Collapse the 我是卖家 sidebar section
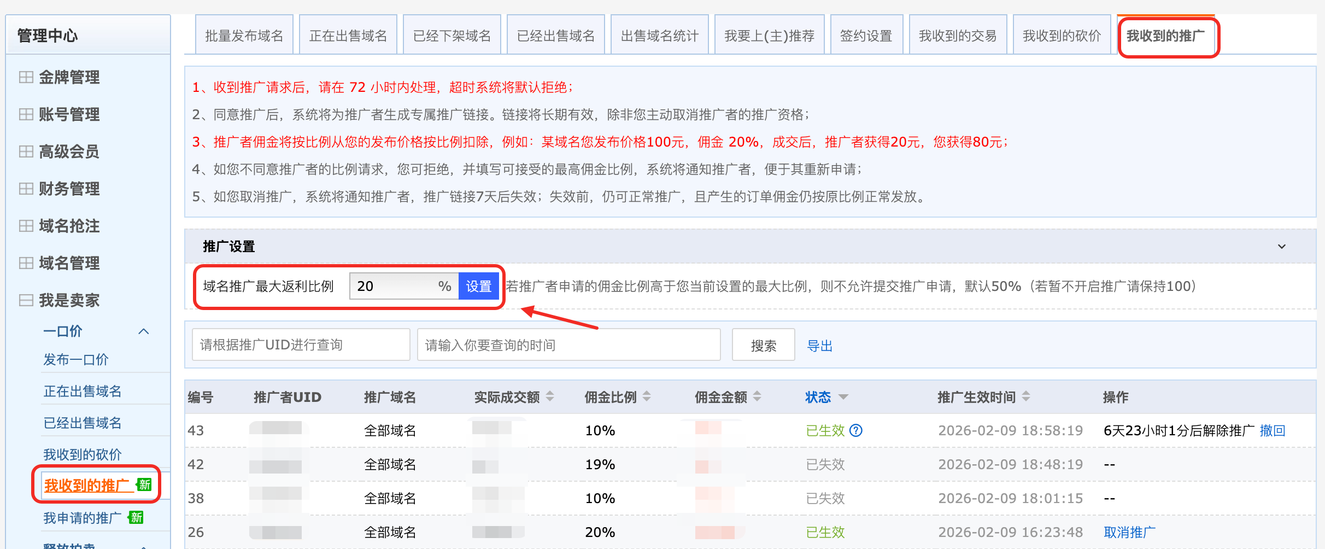 coord(26,300)
